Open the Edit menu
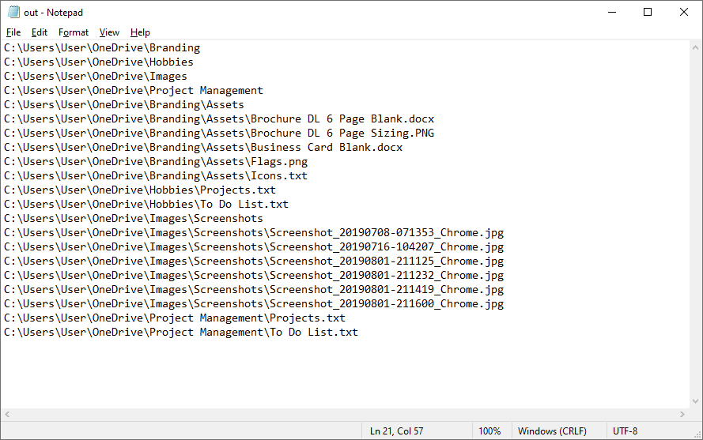Viewport: 703px width, 440px height. [40, 32]
